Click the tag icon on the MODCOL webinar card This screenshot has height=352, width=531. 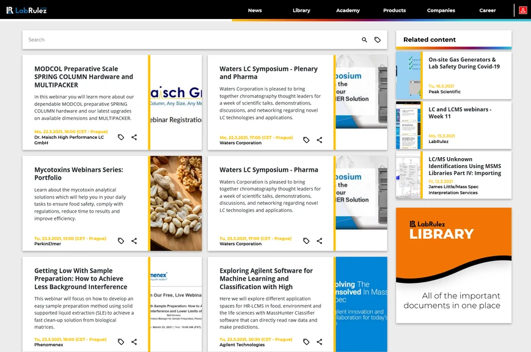click(x=120, y=137)
